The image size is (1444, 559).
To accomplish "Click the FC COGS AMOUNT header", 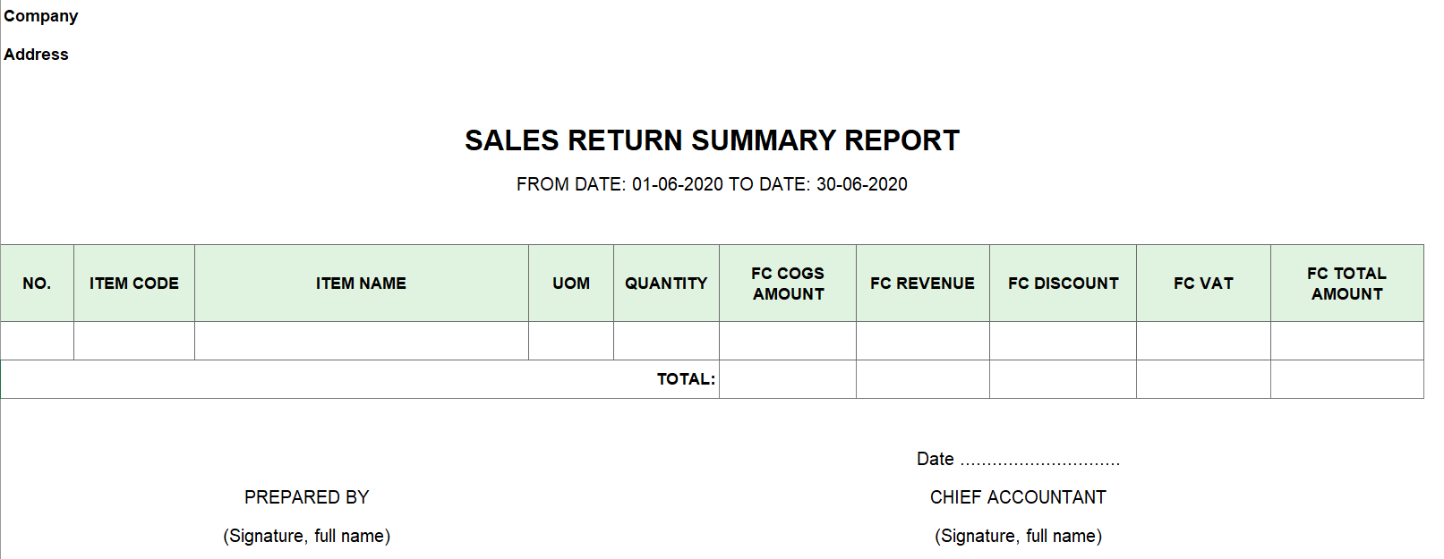I will click(x=788, y=284).
